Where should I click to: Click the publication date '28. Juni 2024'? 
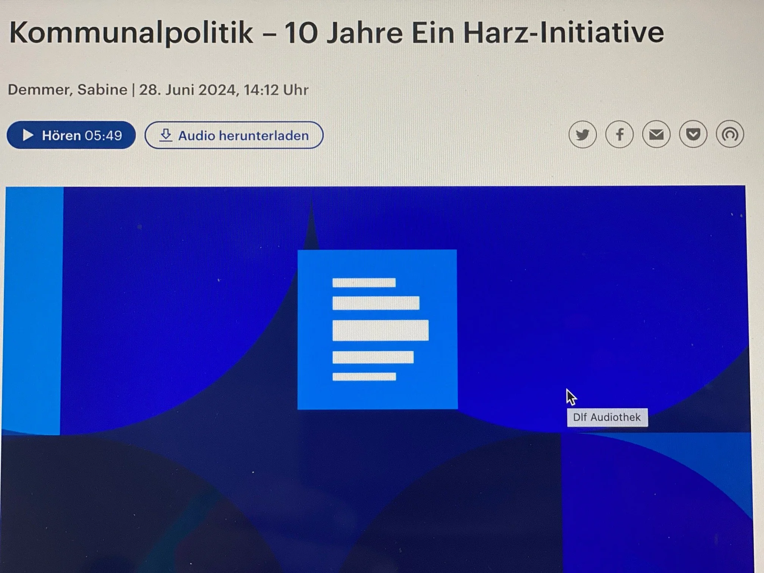[x=186, y=90]
